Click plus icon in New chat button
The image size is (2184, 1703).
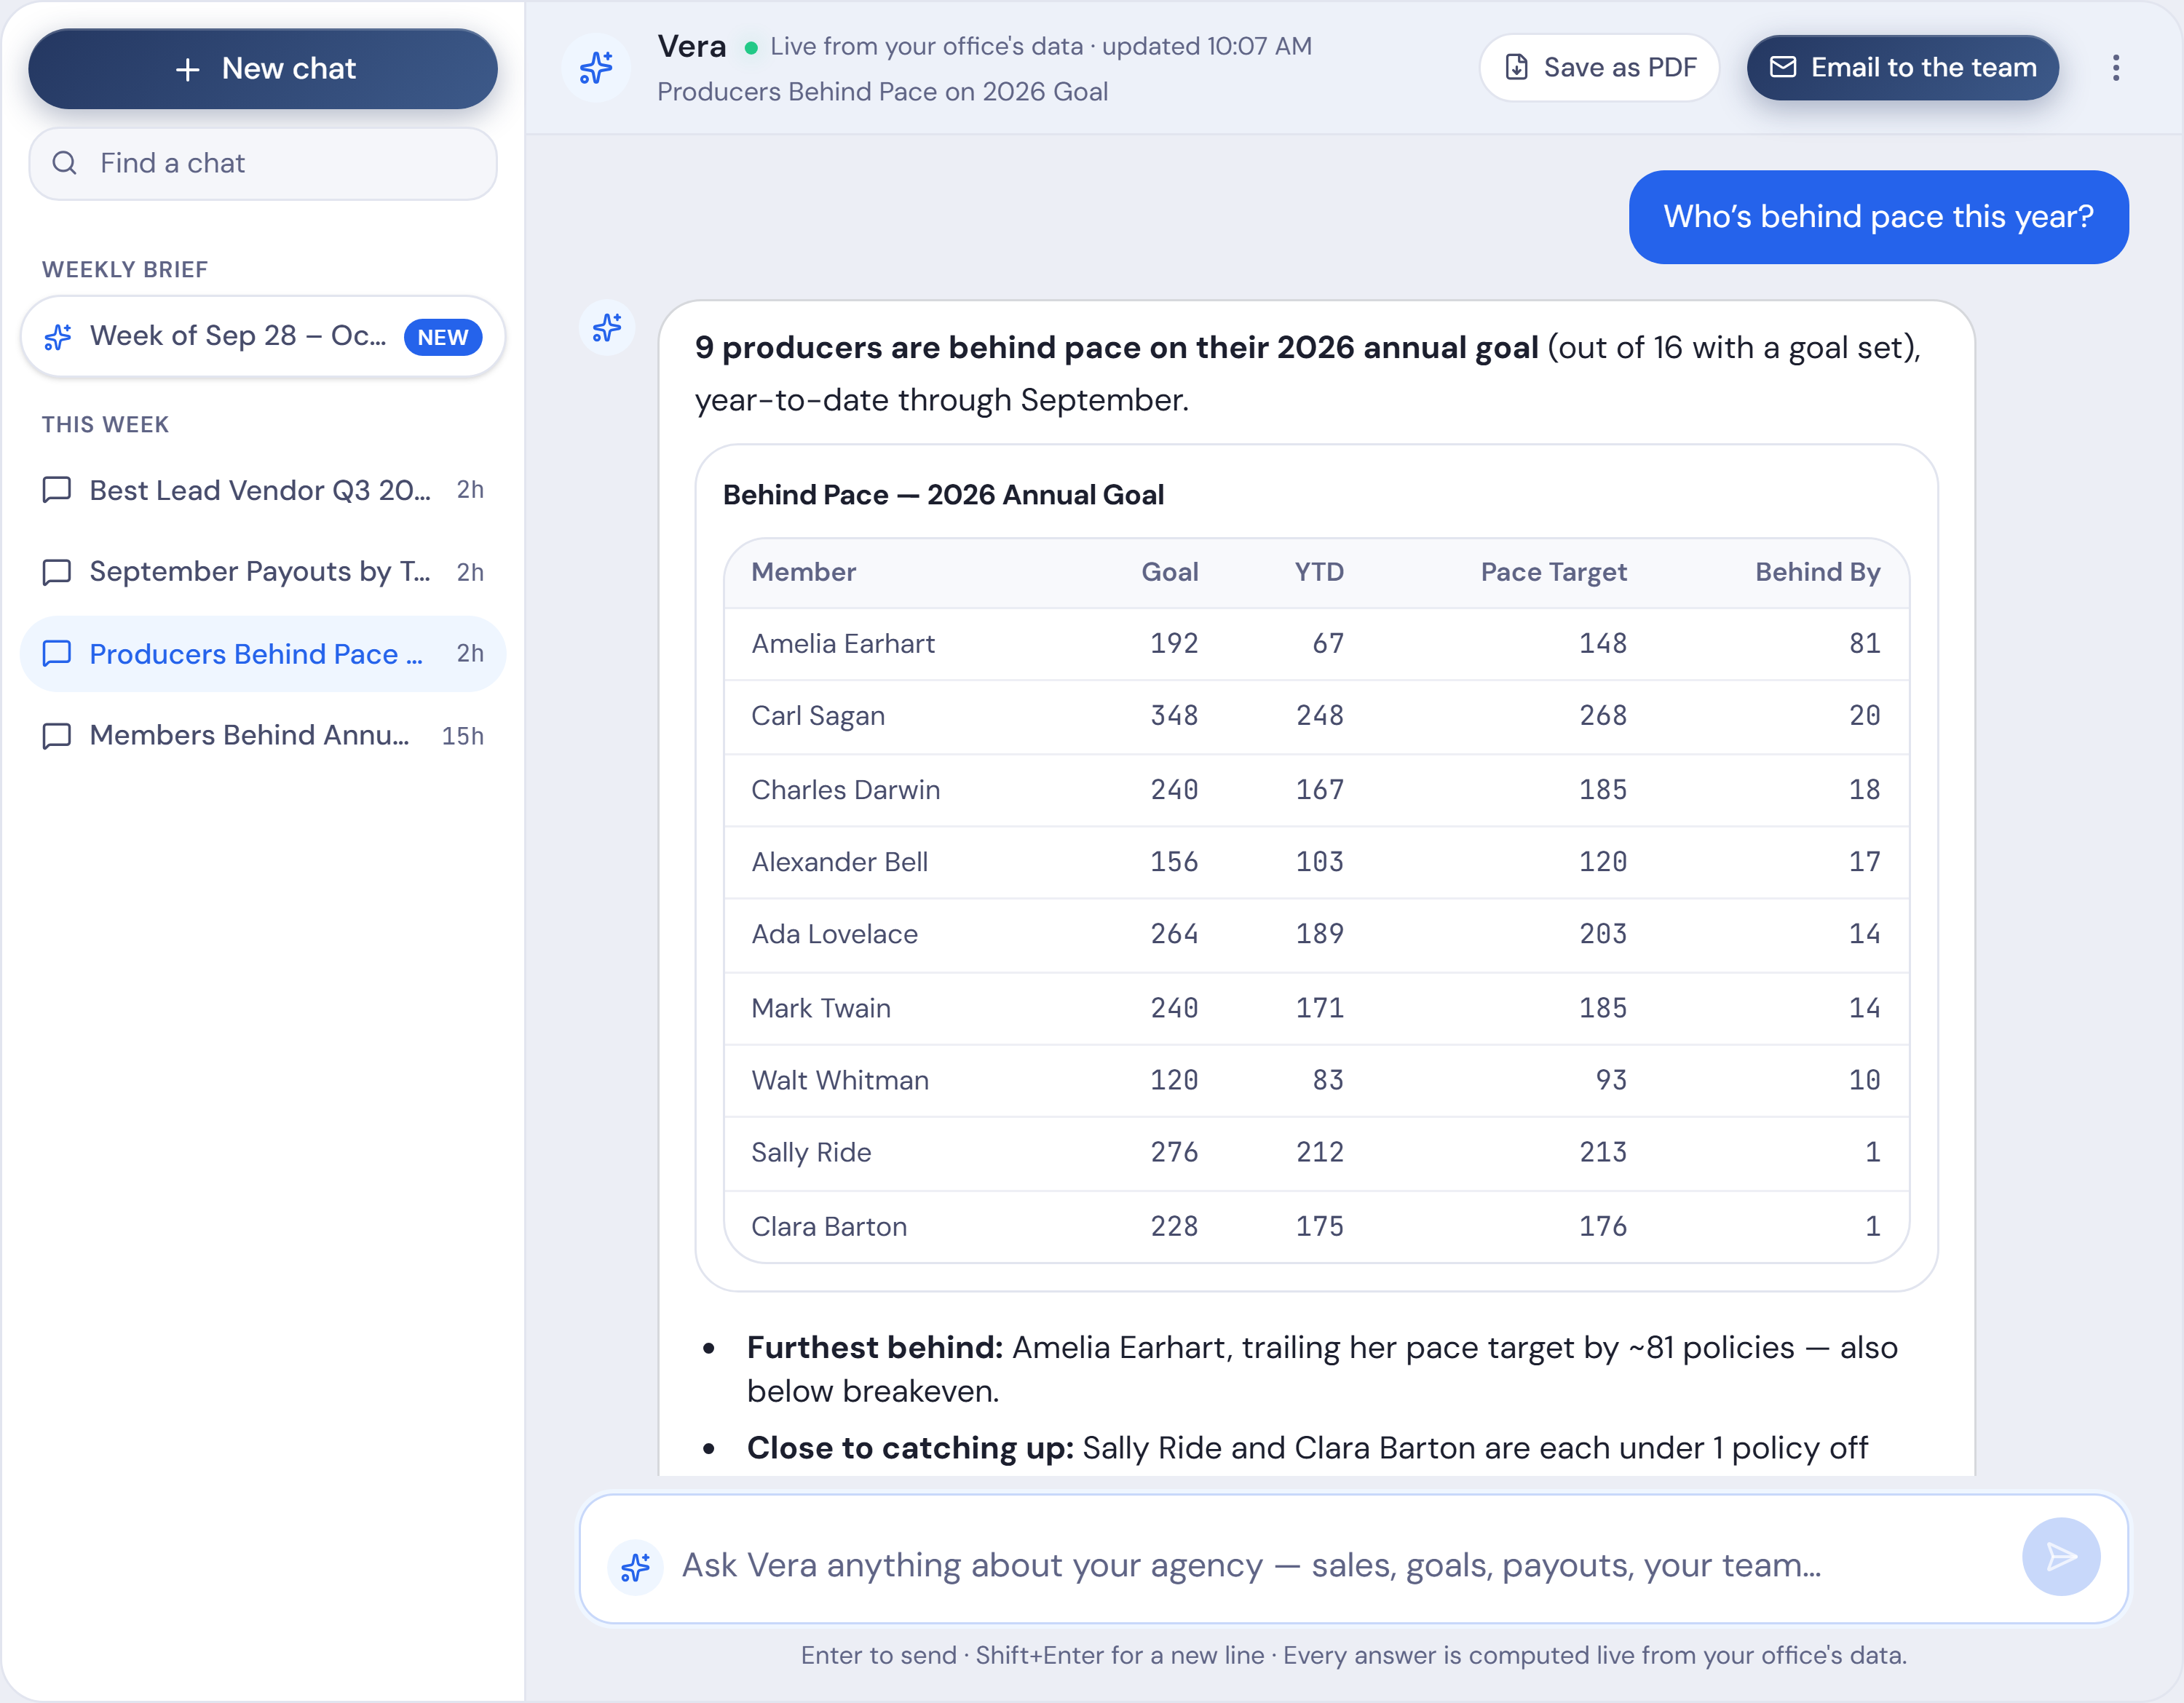point(187,69)
